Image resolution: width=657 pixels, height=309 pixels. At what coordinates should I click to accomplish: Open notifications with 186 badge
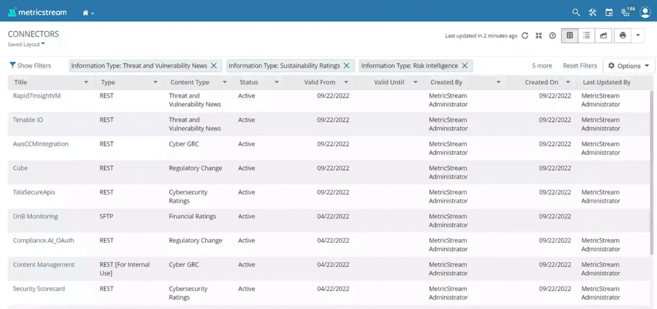point(628,12)
